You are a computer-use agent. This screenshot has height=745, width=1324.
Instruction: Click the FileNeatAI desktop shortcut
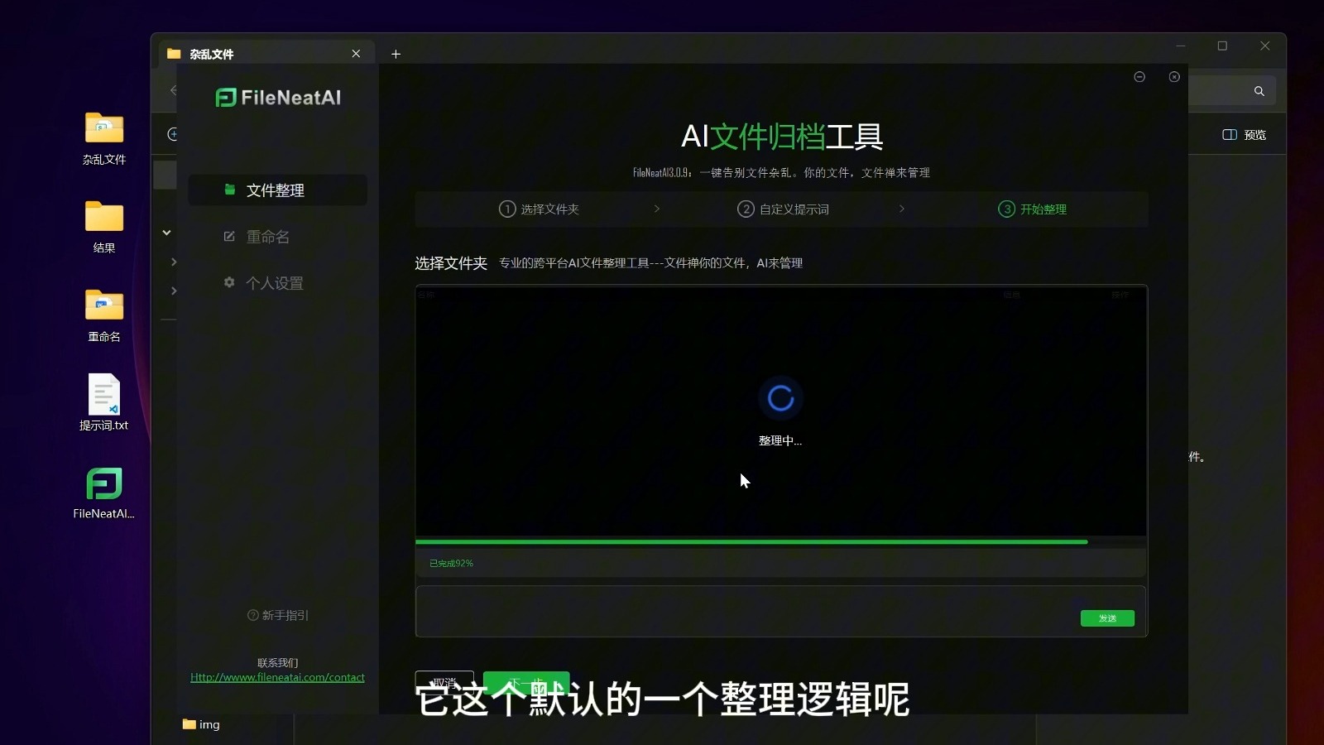[x=104, y=493]
